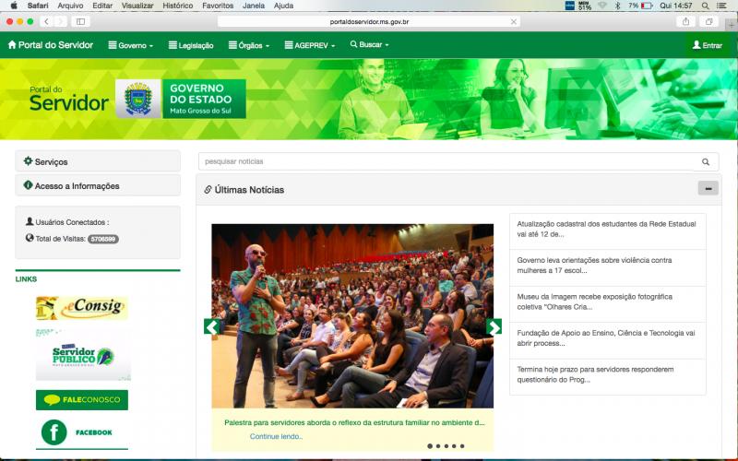This screenshot has width=738, height=461.
Task: Select the first carousel dot indicator
Action: point(430,446)
